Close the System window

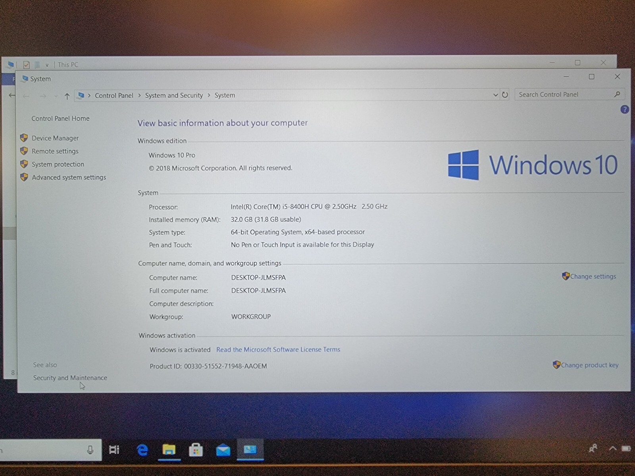[x=617, y=77]
